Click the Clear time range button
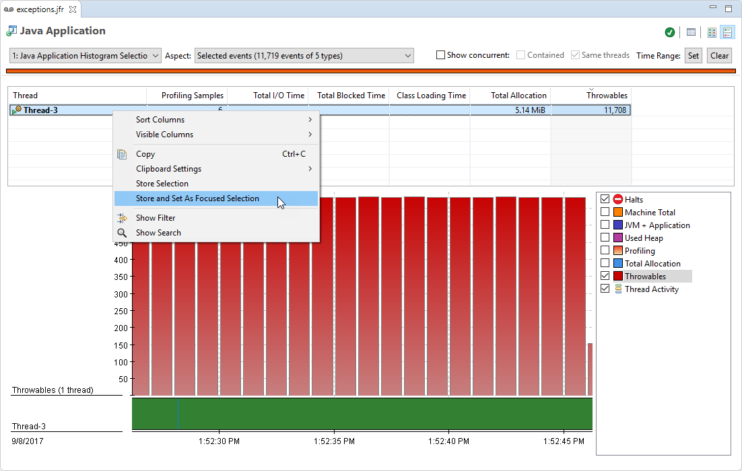Viewport: 742px width, 471px height. point(719,56)
